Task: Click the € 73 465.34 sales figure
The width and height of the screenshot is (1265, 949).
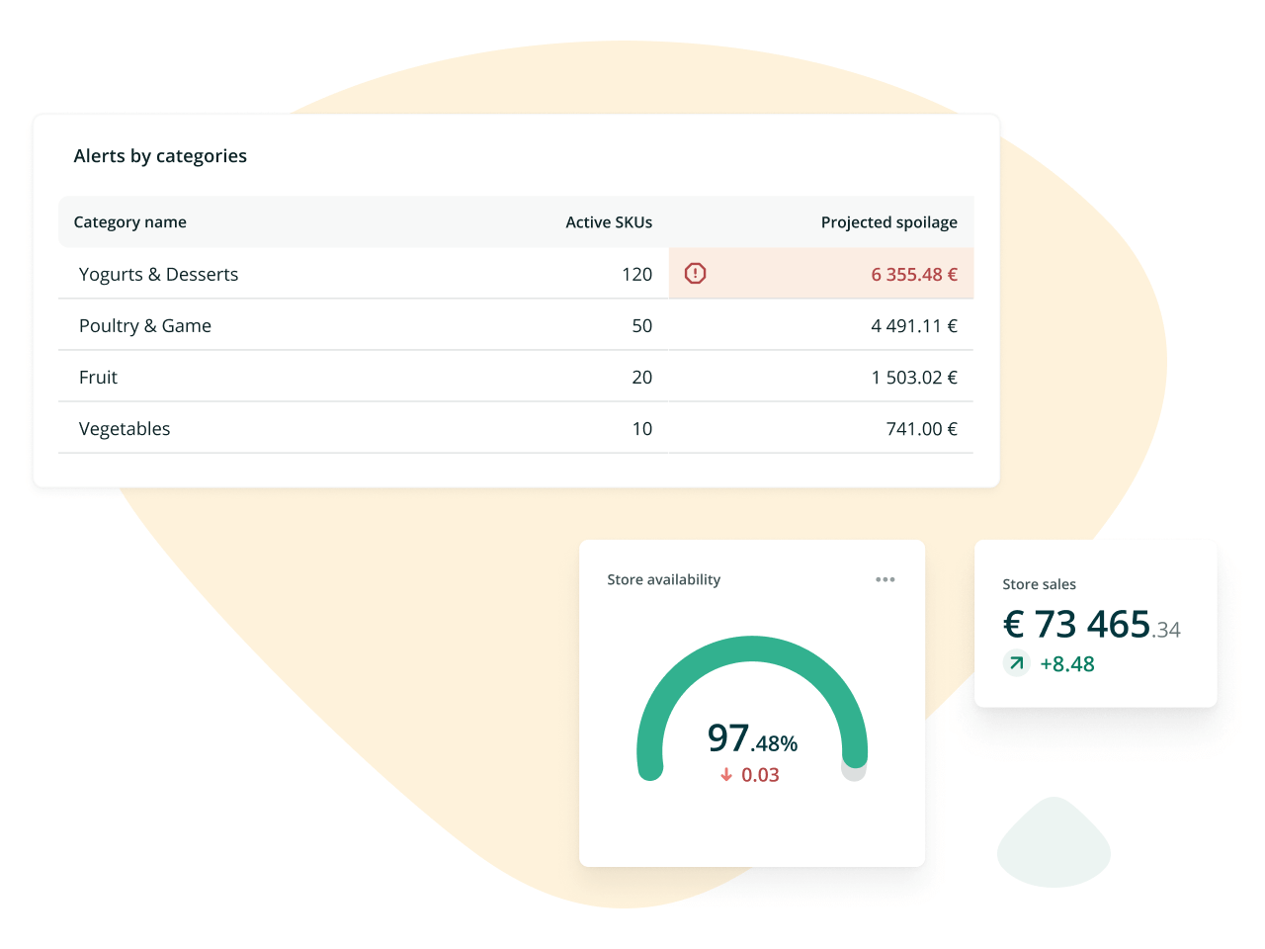Action: (x=1091, y=625)
